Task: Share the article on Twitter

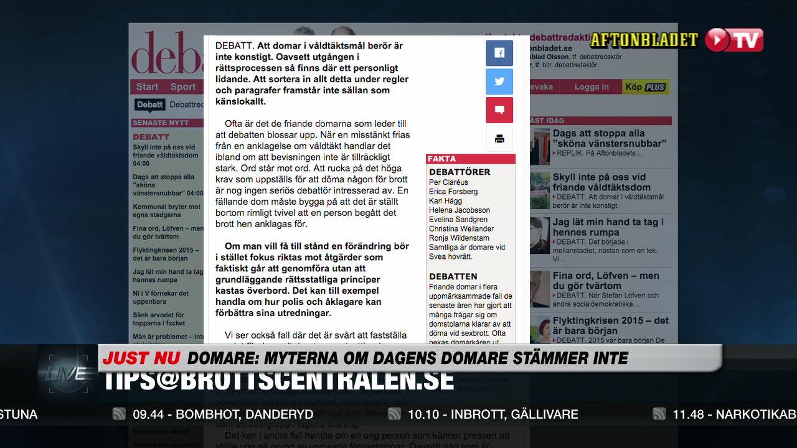Action: coord(499,82)
